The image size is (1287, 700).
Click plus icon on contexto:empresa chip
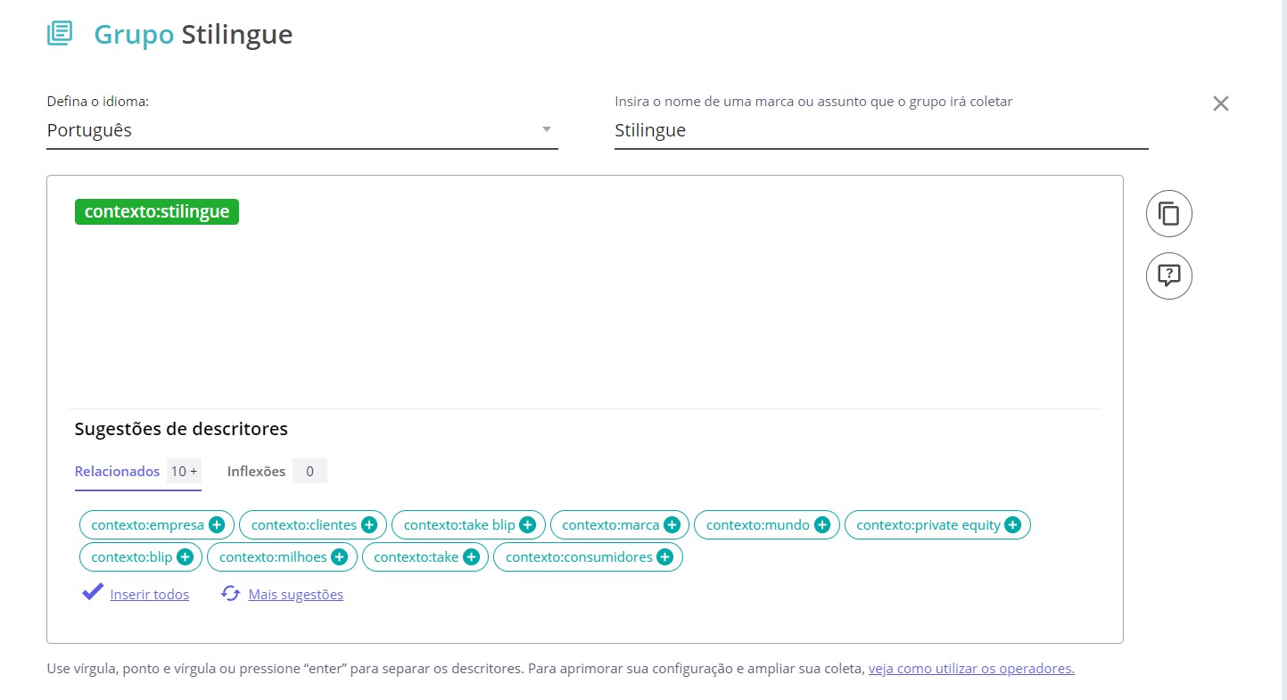[217, 525]
